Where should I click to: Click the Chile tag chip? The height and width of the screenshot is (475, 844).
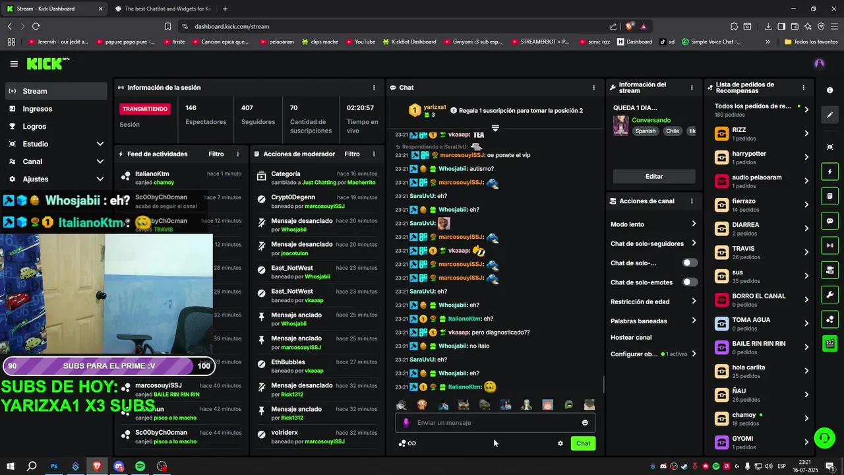click(673, 131)
